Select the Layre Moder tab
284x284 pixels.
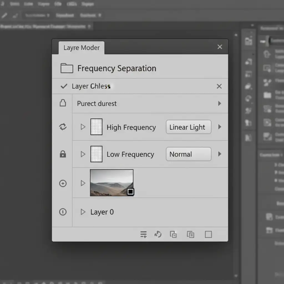point(82,48)
